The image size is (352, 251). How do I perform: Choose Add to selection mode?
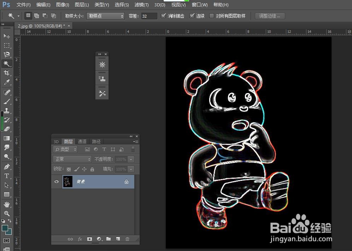36,16
